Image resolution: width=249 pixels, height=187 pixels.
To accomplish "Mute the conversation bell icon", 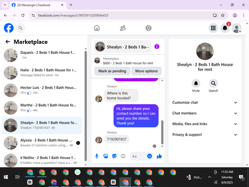I will click(196, 83).
